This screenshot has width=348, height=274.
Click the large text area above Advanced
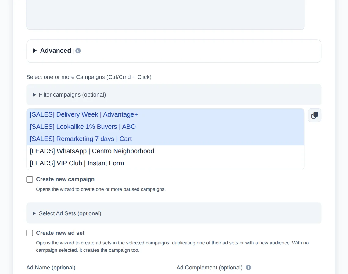(x=165, y=15)
